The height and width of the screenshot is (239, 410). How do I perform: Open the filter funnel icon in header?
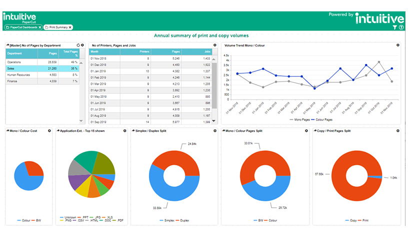[395, 27]
